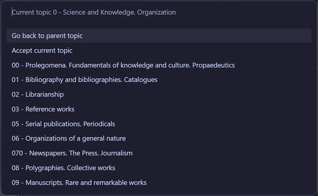
Task: Open 03 - Reference works entry
Action: [159, 109]
